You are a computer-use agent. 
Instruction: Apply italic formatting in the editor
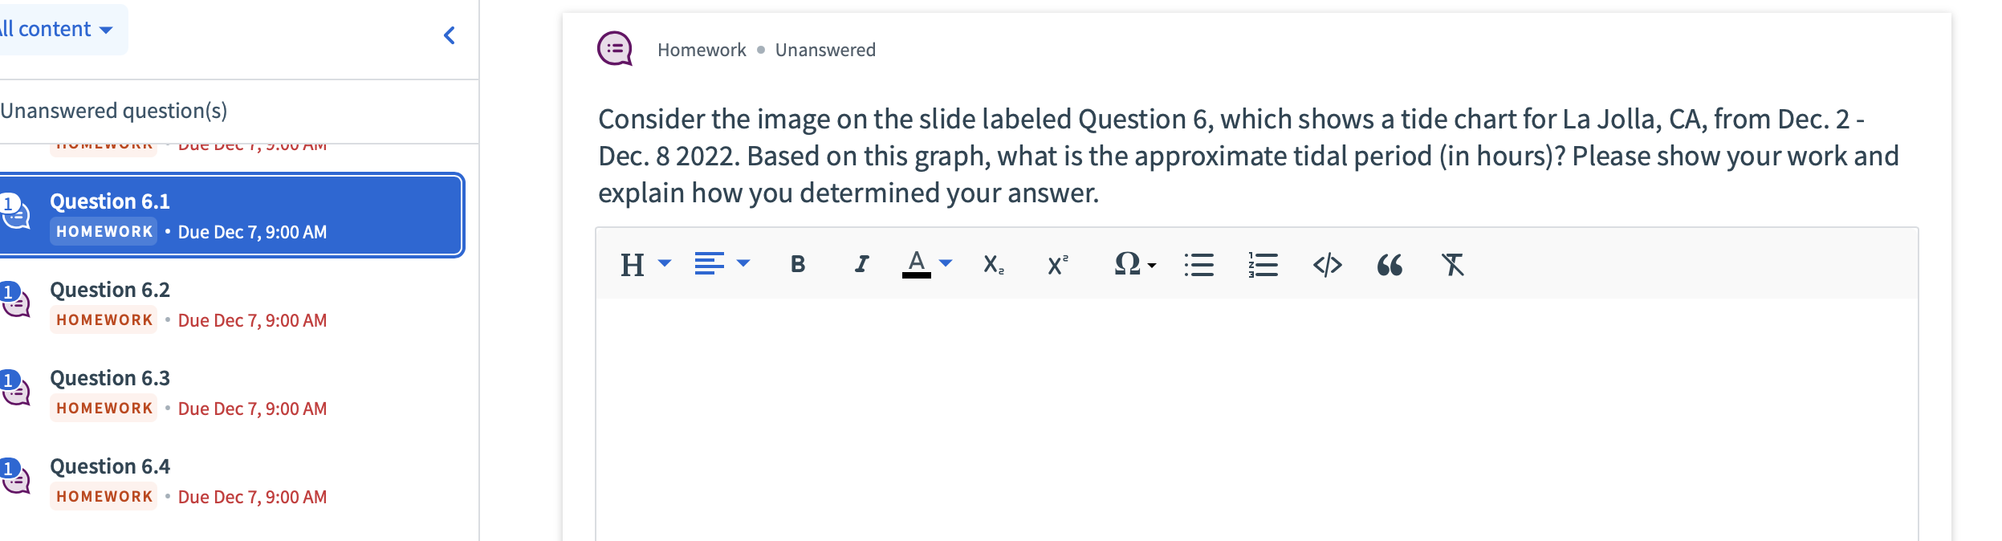pos(860,264)
